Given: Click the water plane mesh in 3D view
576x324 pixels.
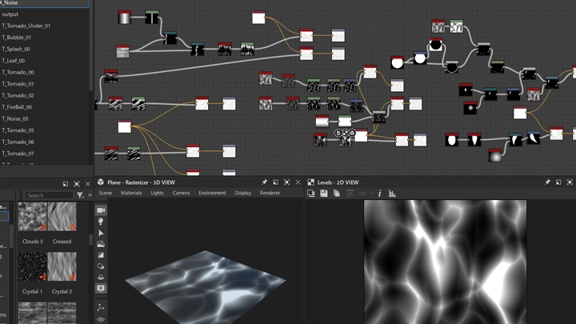Looking at the screenshot, I should click(x=205, y=287).
